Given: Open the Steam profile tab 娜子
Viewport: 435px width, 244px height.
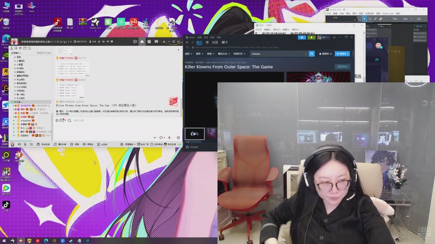Looking at the screenshot, I should (x=225, y=42).
